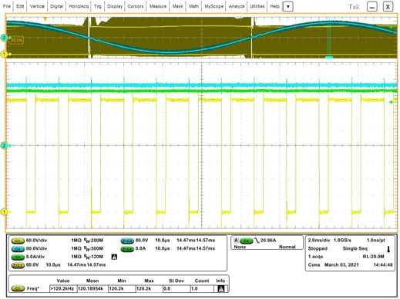This screenshot has width=400, height=299.
Task: Click the channel 1 ground marker in zoom graticule
Action: [x=4, y=211]
